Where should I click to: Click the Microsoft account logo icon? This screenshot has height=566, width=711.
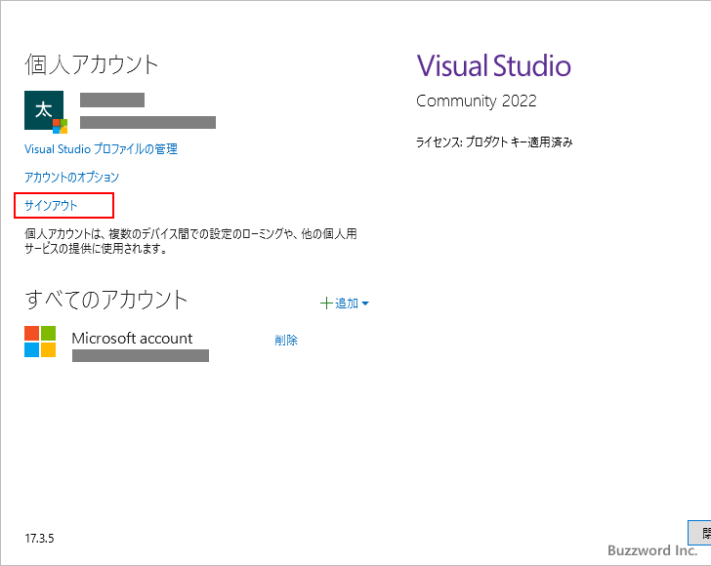tap(40, 342)
